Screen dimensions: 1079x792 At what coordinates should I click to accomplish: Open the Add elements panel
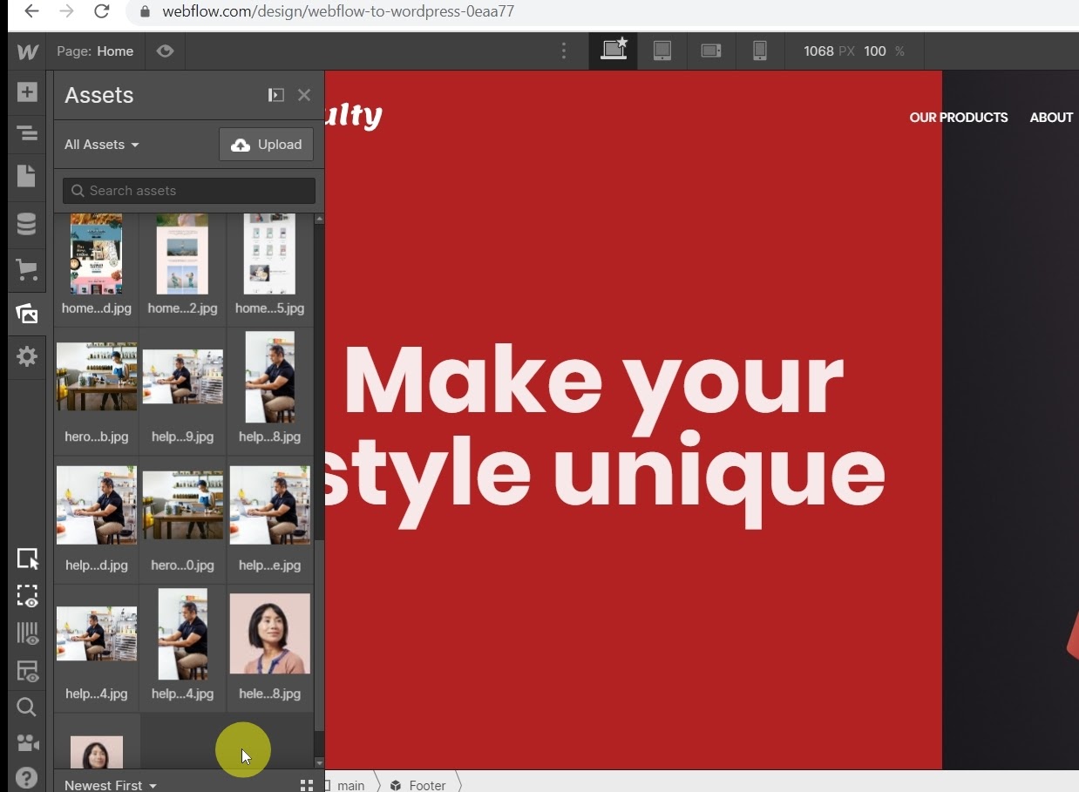tap(27, 92)
